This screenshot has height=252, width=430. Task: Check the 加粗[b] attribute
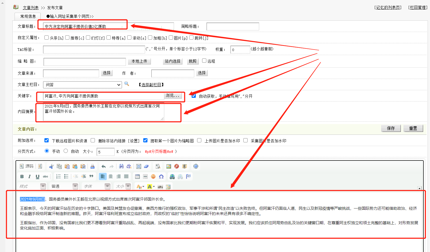click(x=150, y=37)
